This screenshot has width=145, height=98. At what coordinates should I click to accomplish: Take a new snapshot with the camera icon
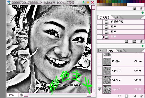134,41
